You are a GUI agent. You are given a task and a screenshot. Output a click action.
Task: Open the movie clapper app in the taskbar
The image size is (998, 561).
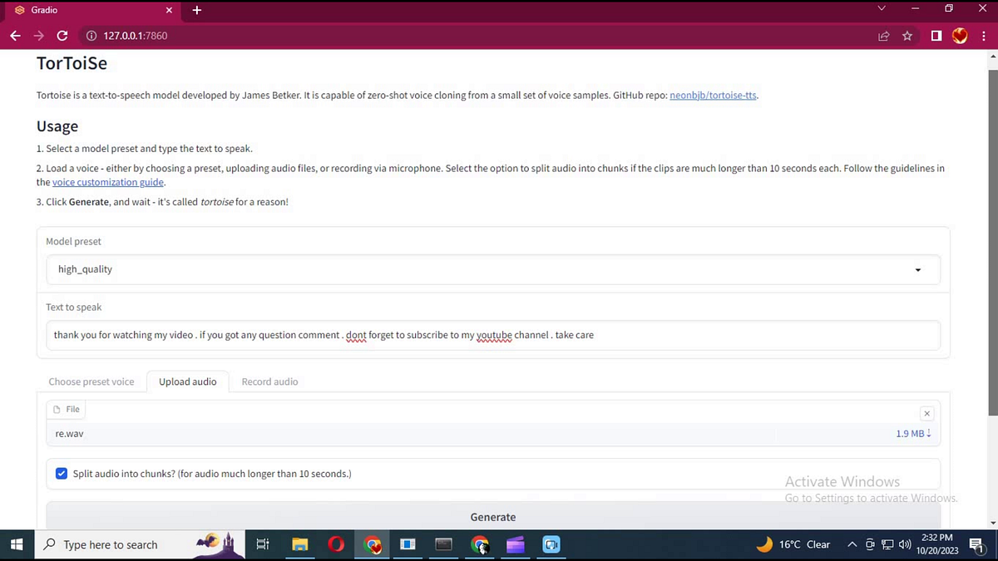pos(515,544)
